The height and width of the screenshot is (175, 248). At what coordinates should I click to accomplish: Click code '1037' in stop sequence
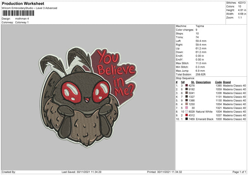click(219, 115)
